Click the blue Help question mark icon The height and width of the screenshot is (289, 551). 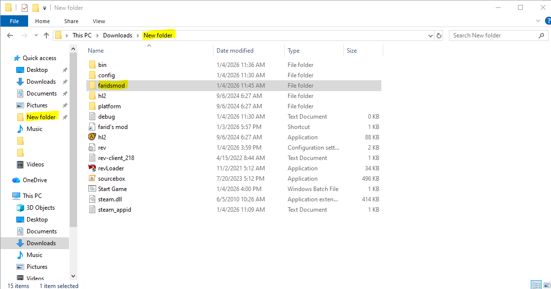548,21
